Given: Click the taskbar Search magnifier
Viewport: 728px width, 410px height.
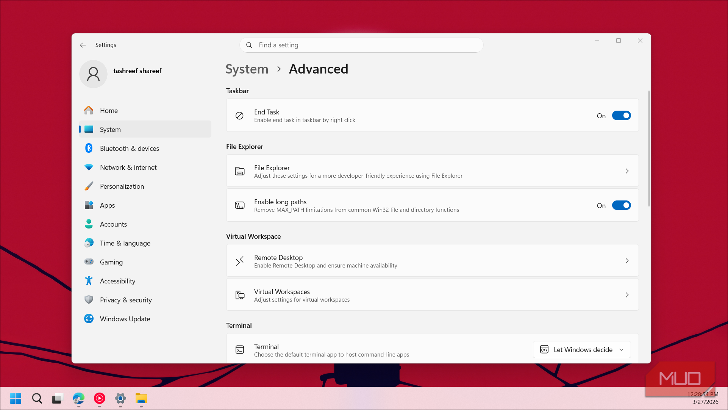Looking at the screenshot, I should coord(37,398).
